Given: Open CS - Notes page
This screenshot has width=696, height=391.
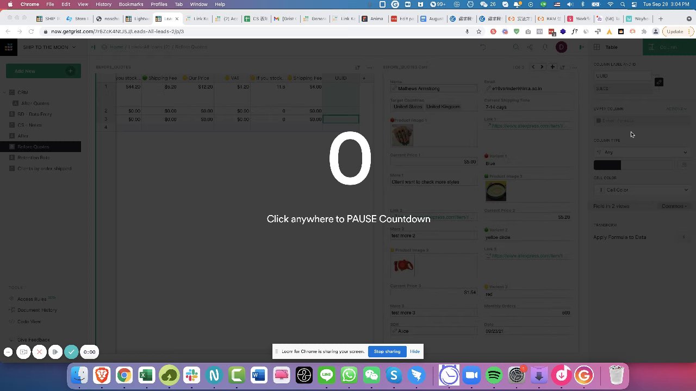Looking at the screenshot, I should click(x=29, y=125).
